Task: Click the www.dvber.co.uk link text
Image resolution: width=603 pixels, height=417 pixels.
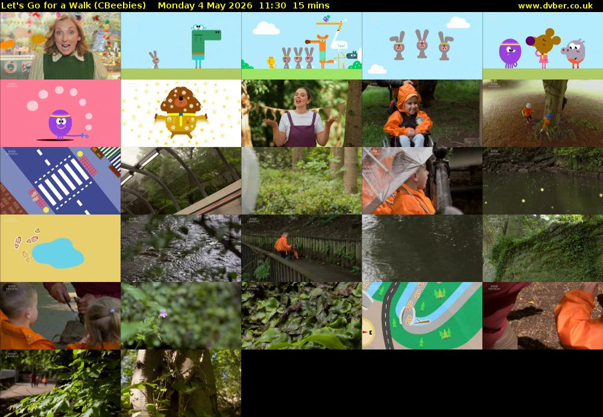Action: [555, 6]
